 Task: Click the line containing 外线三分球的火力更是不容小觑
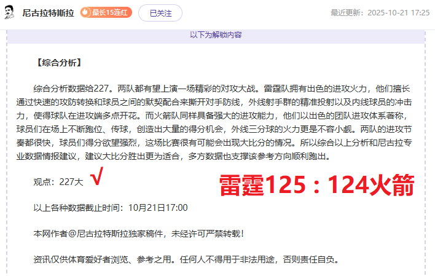(x=214, y=129)
